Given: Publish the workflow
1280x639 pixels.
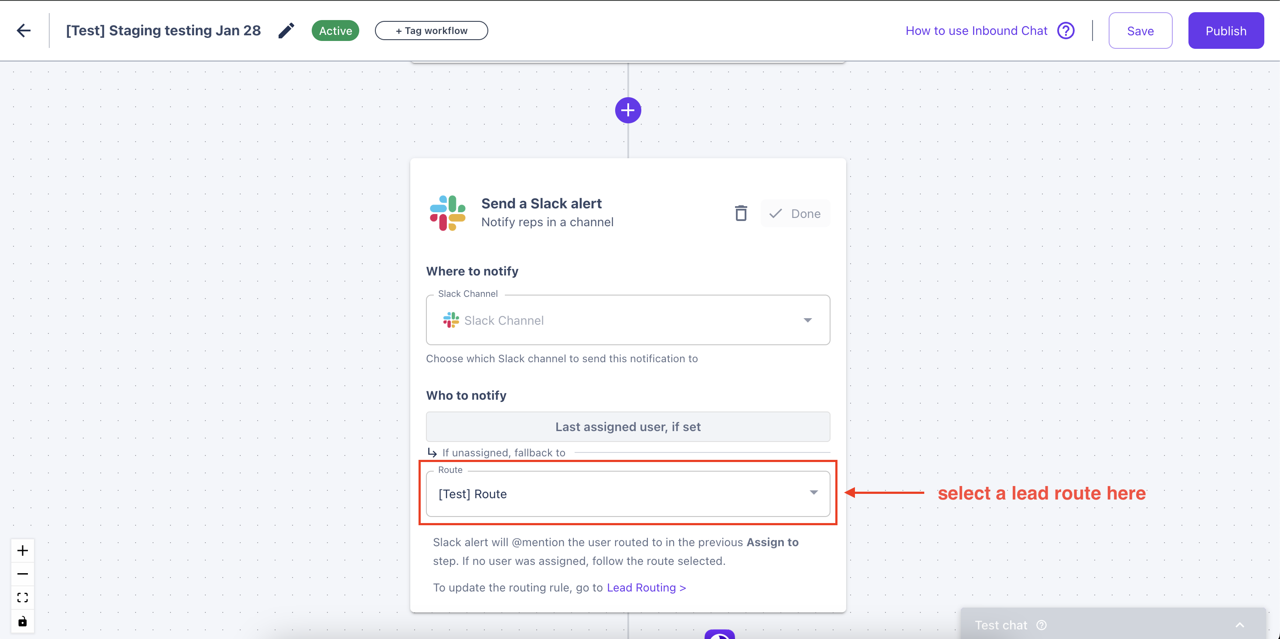Looking at the screenshot, I should (1226, 31).
